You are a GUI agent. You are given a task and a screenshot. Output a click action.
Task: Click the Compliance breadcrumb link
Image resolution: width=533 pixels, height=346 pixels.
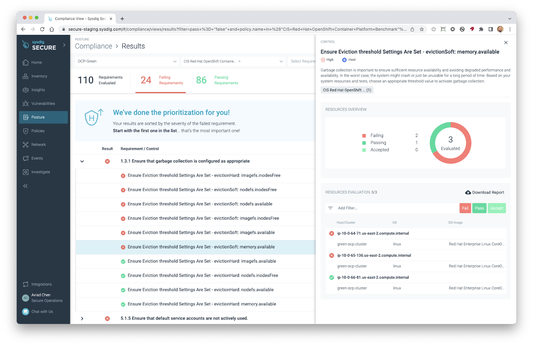point(94,46)
